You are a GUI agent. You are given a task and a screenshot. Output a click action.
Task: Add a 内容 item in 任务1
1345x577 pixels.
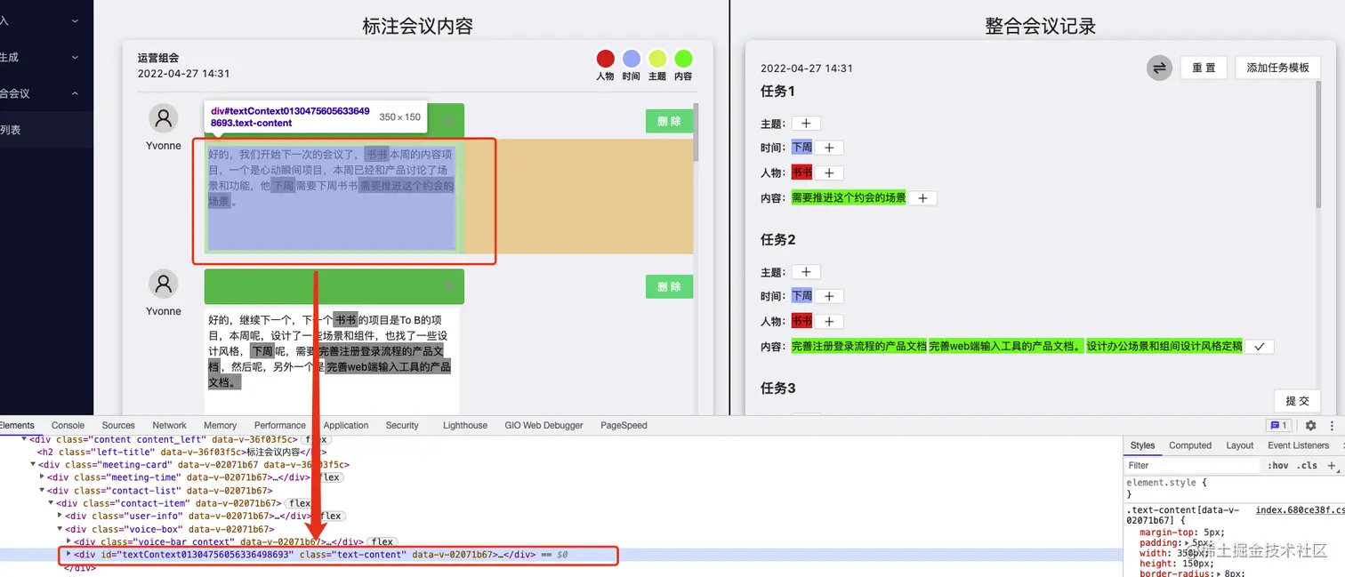coord(922,198)
